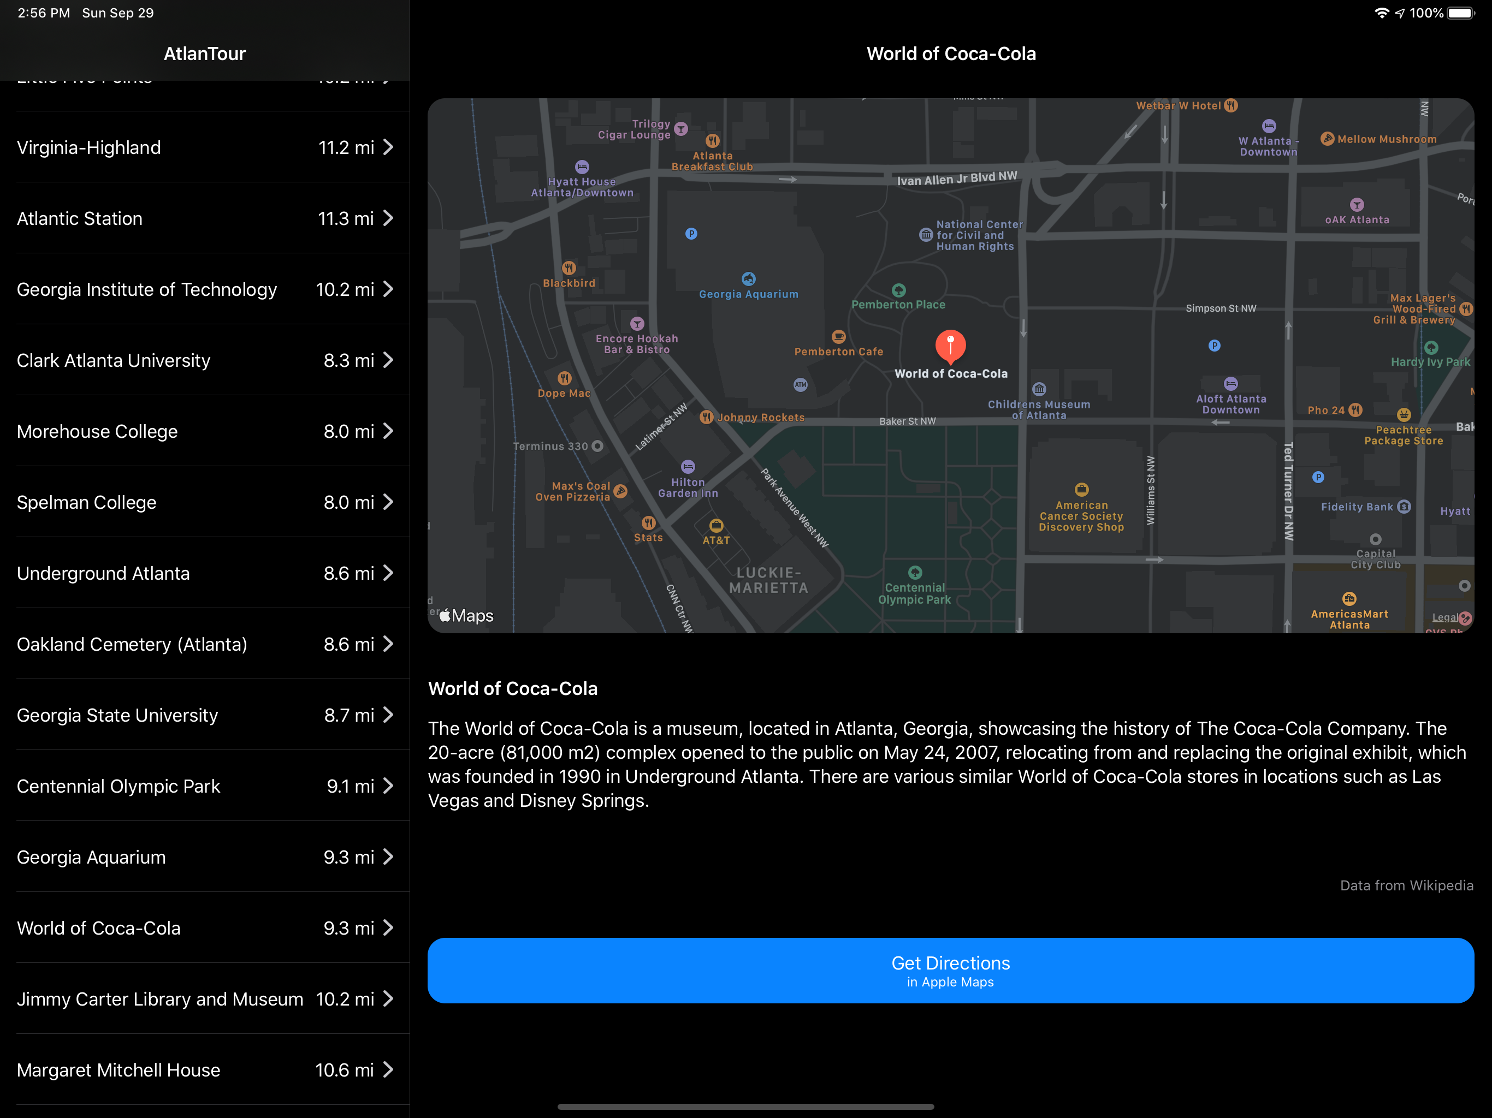Select the American Cancer Society Discovery Shop icon

tap(1081, 490)
